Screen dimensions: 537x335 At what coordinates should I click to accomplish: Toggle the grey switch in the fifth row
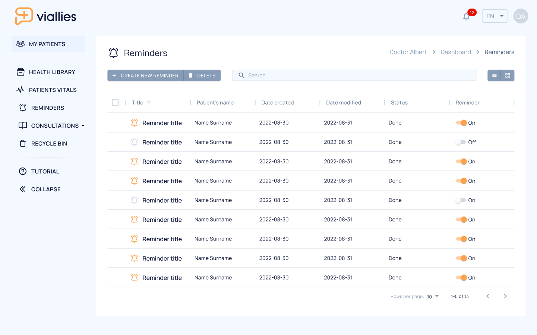(x=460, y=200)
